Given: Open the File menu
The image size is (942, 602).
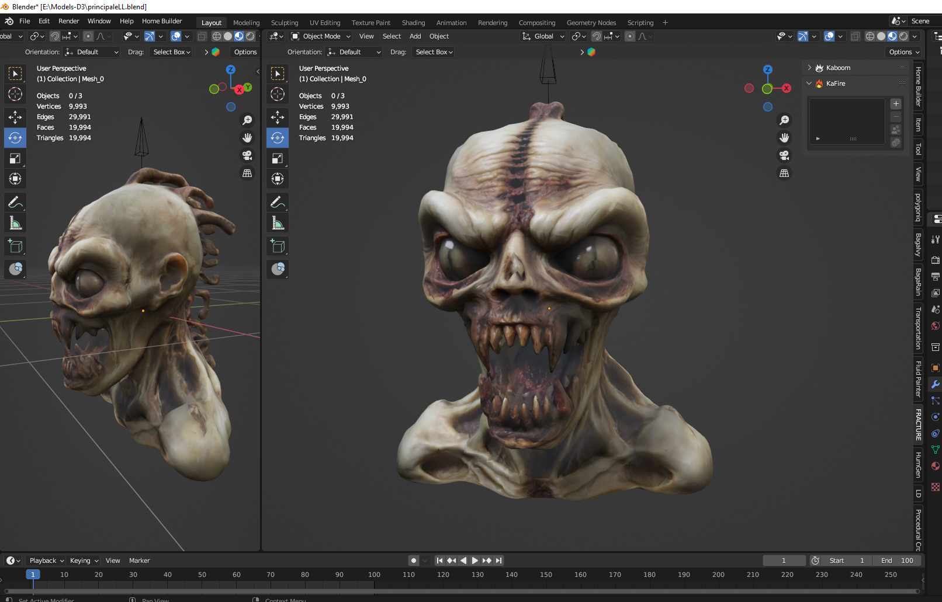Looking at the screenshot, I should (25, 21).
